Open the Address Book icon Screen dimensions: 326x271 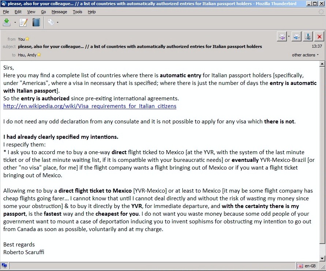(36, 22)
